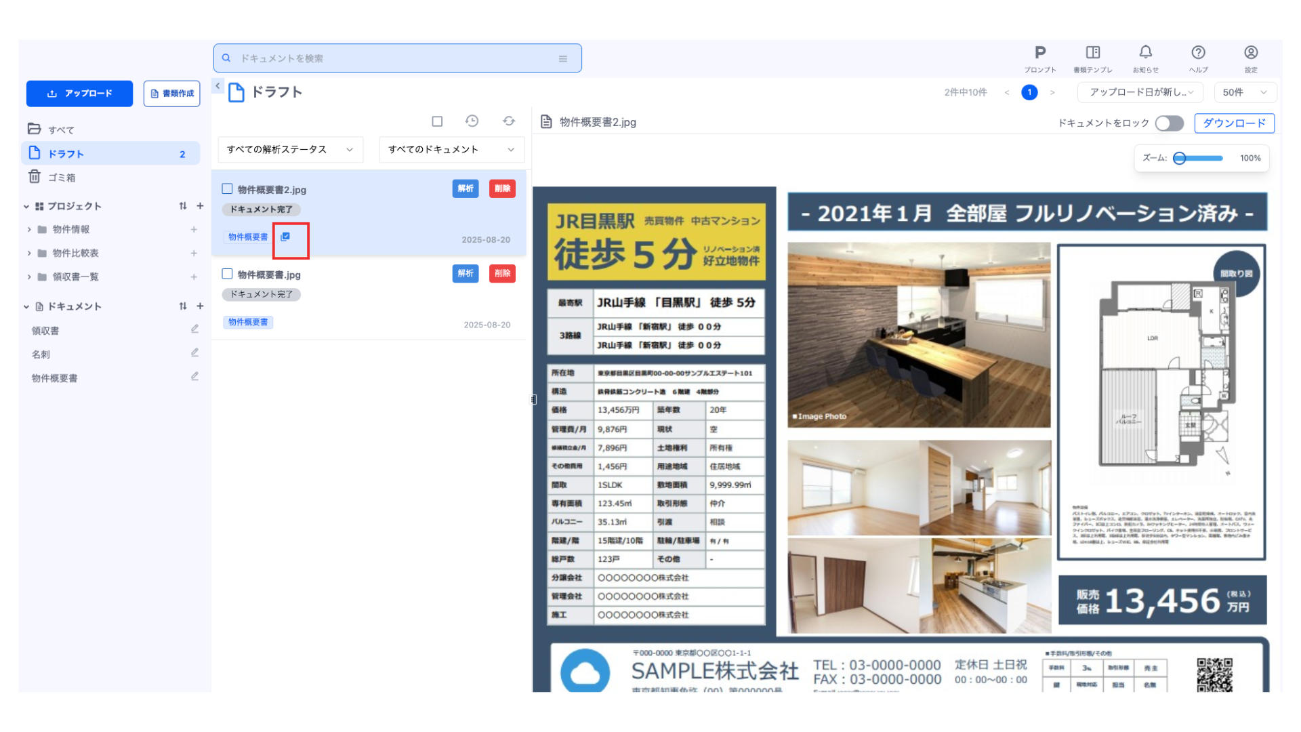Select ゴミ箱 in the sidebar
1301x732 pixels.
(x=61, y=178)
